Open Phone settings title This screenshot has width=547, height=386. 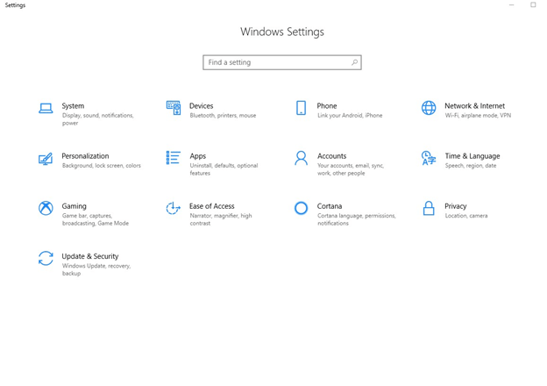327,106
